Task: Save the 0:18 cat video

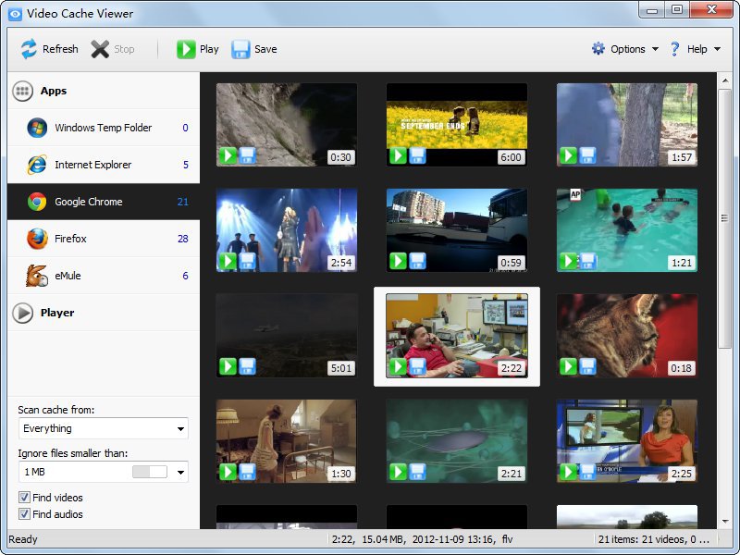Action: [x=587, y=366]
